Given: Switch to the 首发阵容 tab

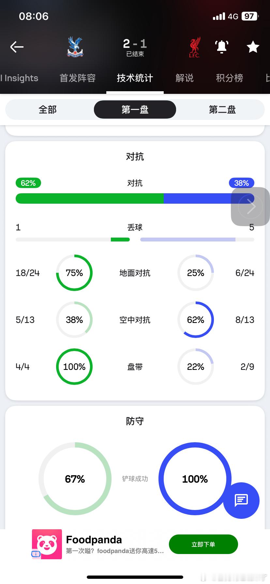Looking at the screenshot, I should click(78, 78).
